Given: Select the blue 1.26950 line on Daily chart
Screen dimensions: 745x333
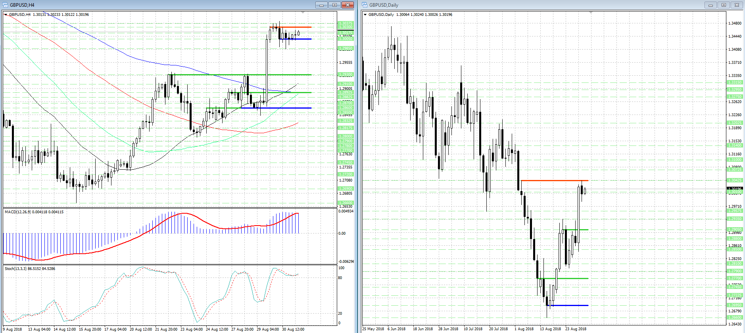Looking at the screenshot, I should click(x=567, y=305).
